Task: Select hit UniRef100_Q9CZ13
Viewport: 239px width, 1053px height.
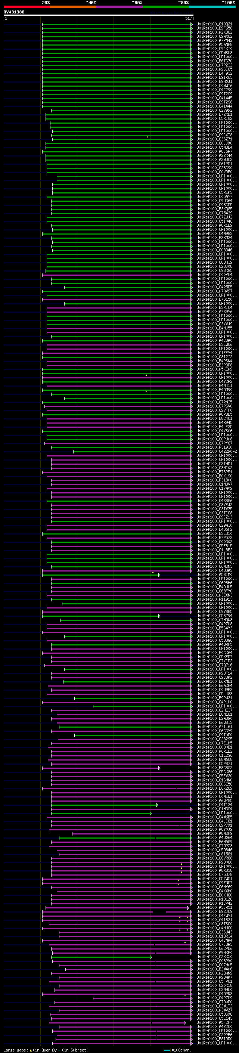Action: point(214,517)
